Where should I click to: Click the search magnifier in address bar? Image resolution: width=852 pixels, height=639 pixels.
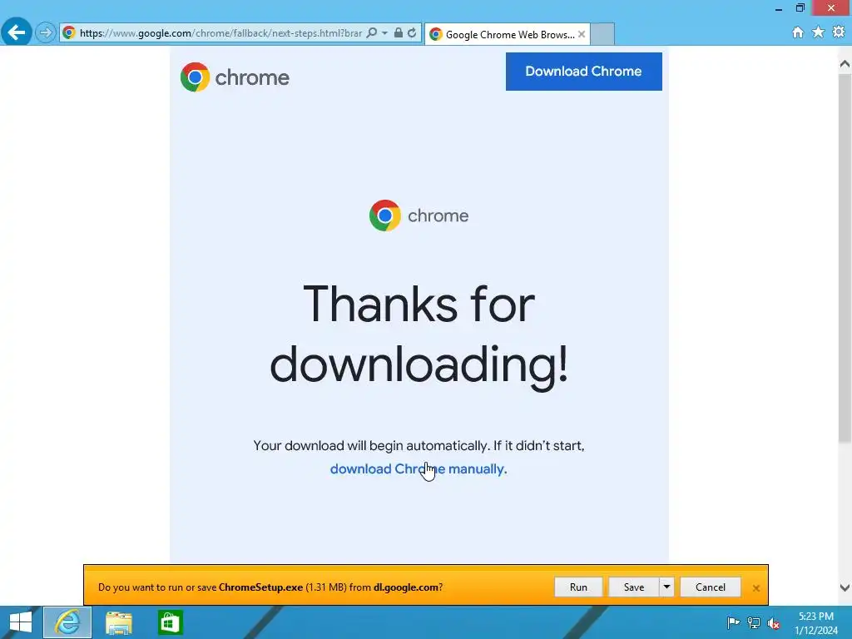(372, 33)
